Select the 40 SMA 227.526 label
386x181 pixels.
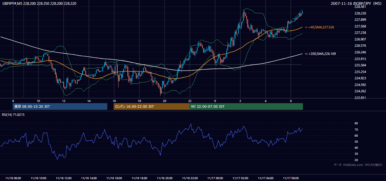coord(320,27)
